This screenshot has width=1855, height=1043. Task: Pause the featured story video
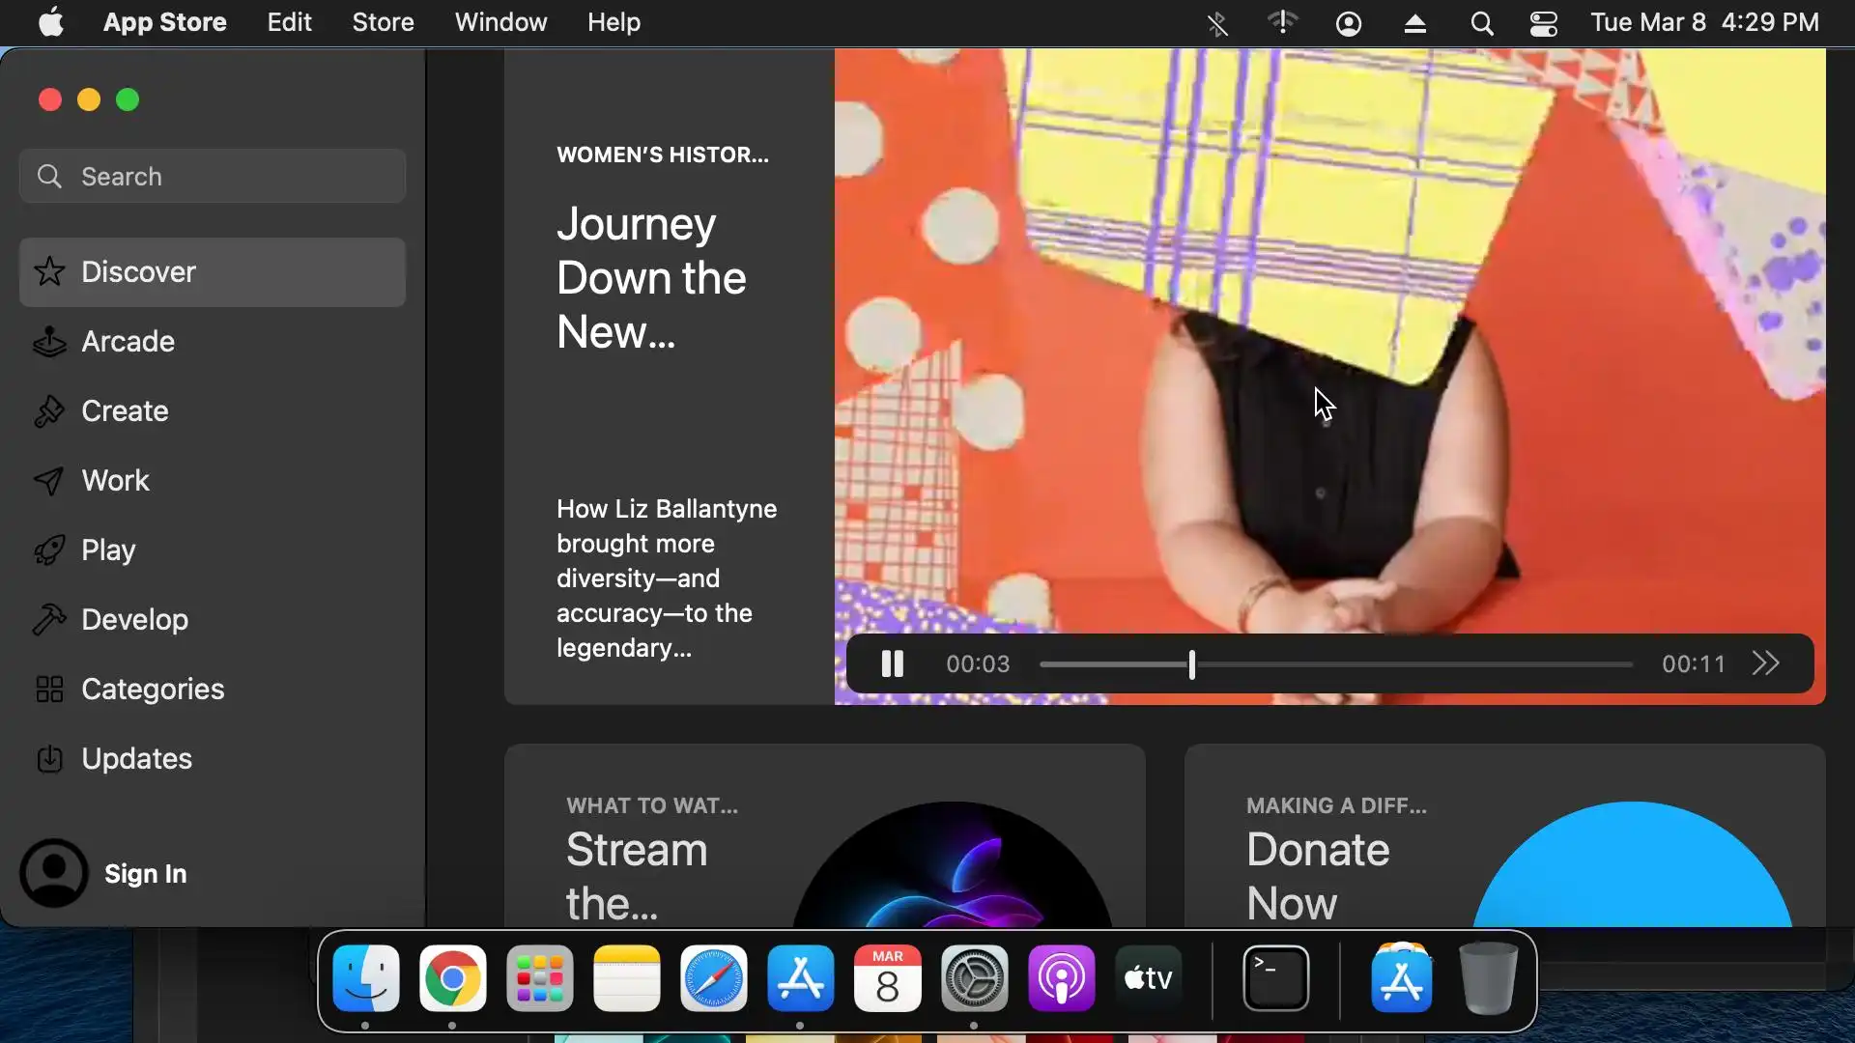[x=892, y=664]
